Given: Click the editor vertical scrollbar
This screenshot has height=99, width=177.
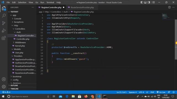Looking at the screenshot, I should [176, 39].
